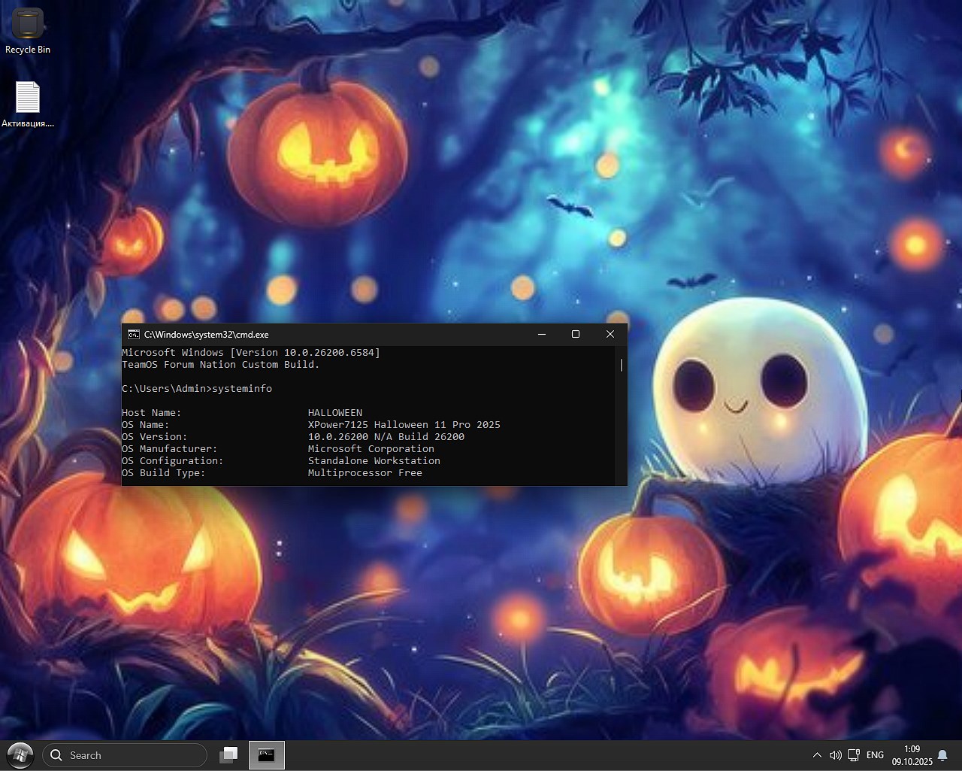Minimize the cmd.exe window
Screen dimensions: 962x771
tap(541, 335)
